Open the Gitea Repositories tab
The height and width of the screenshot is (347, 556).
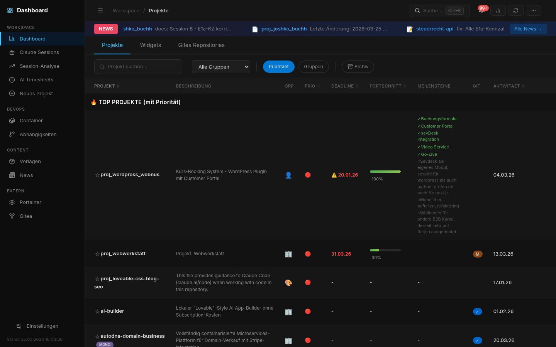[201, 45]
